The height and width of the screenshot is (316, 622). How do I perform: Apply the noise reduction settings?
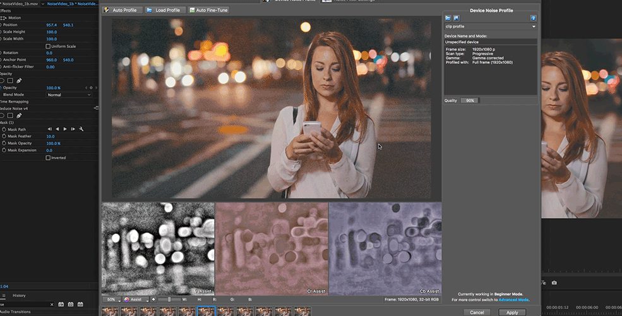point(512,312)
